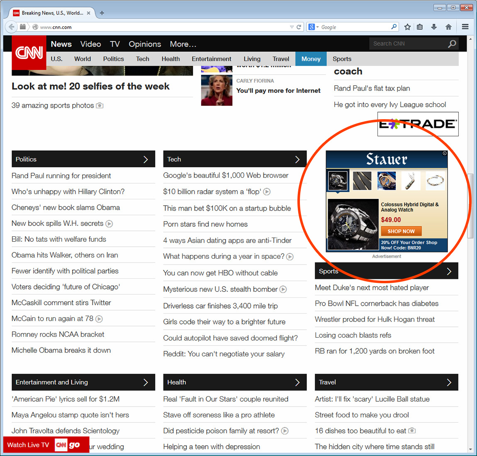Select the pocket knife thumbnail in Stauer ad
Screen dimensions: 477x456
pyautogui.click(x=411, y=181)
